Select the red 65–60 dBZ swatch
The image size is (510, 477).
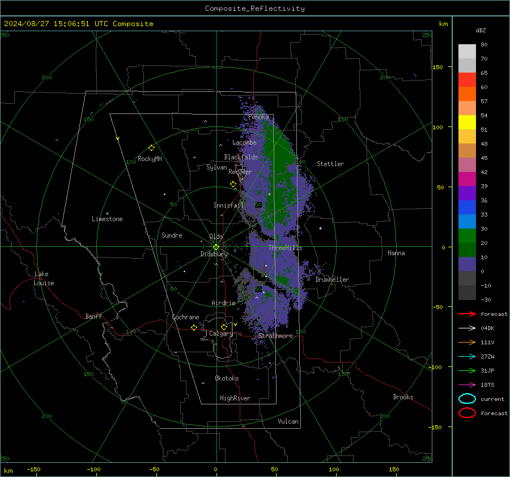467,80
